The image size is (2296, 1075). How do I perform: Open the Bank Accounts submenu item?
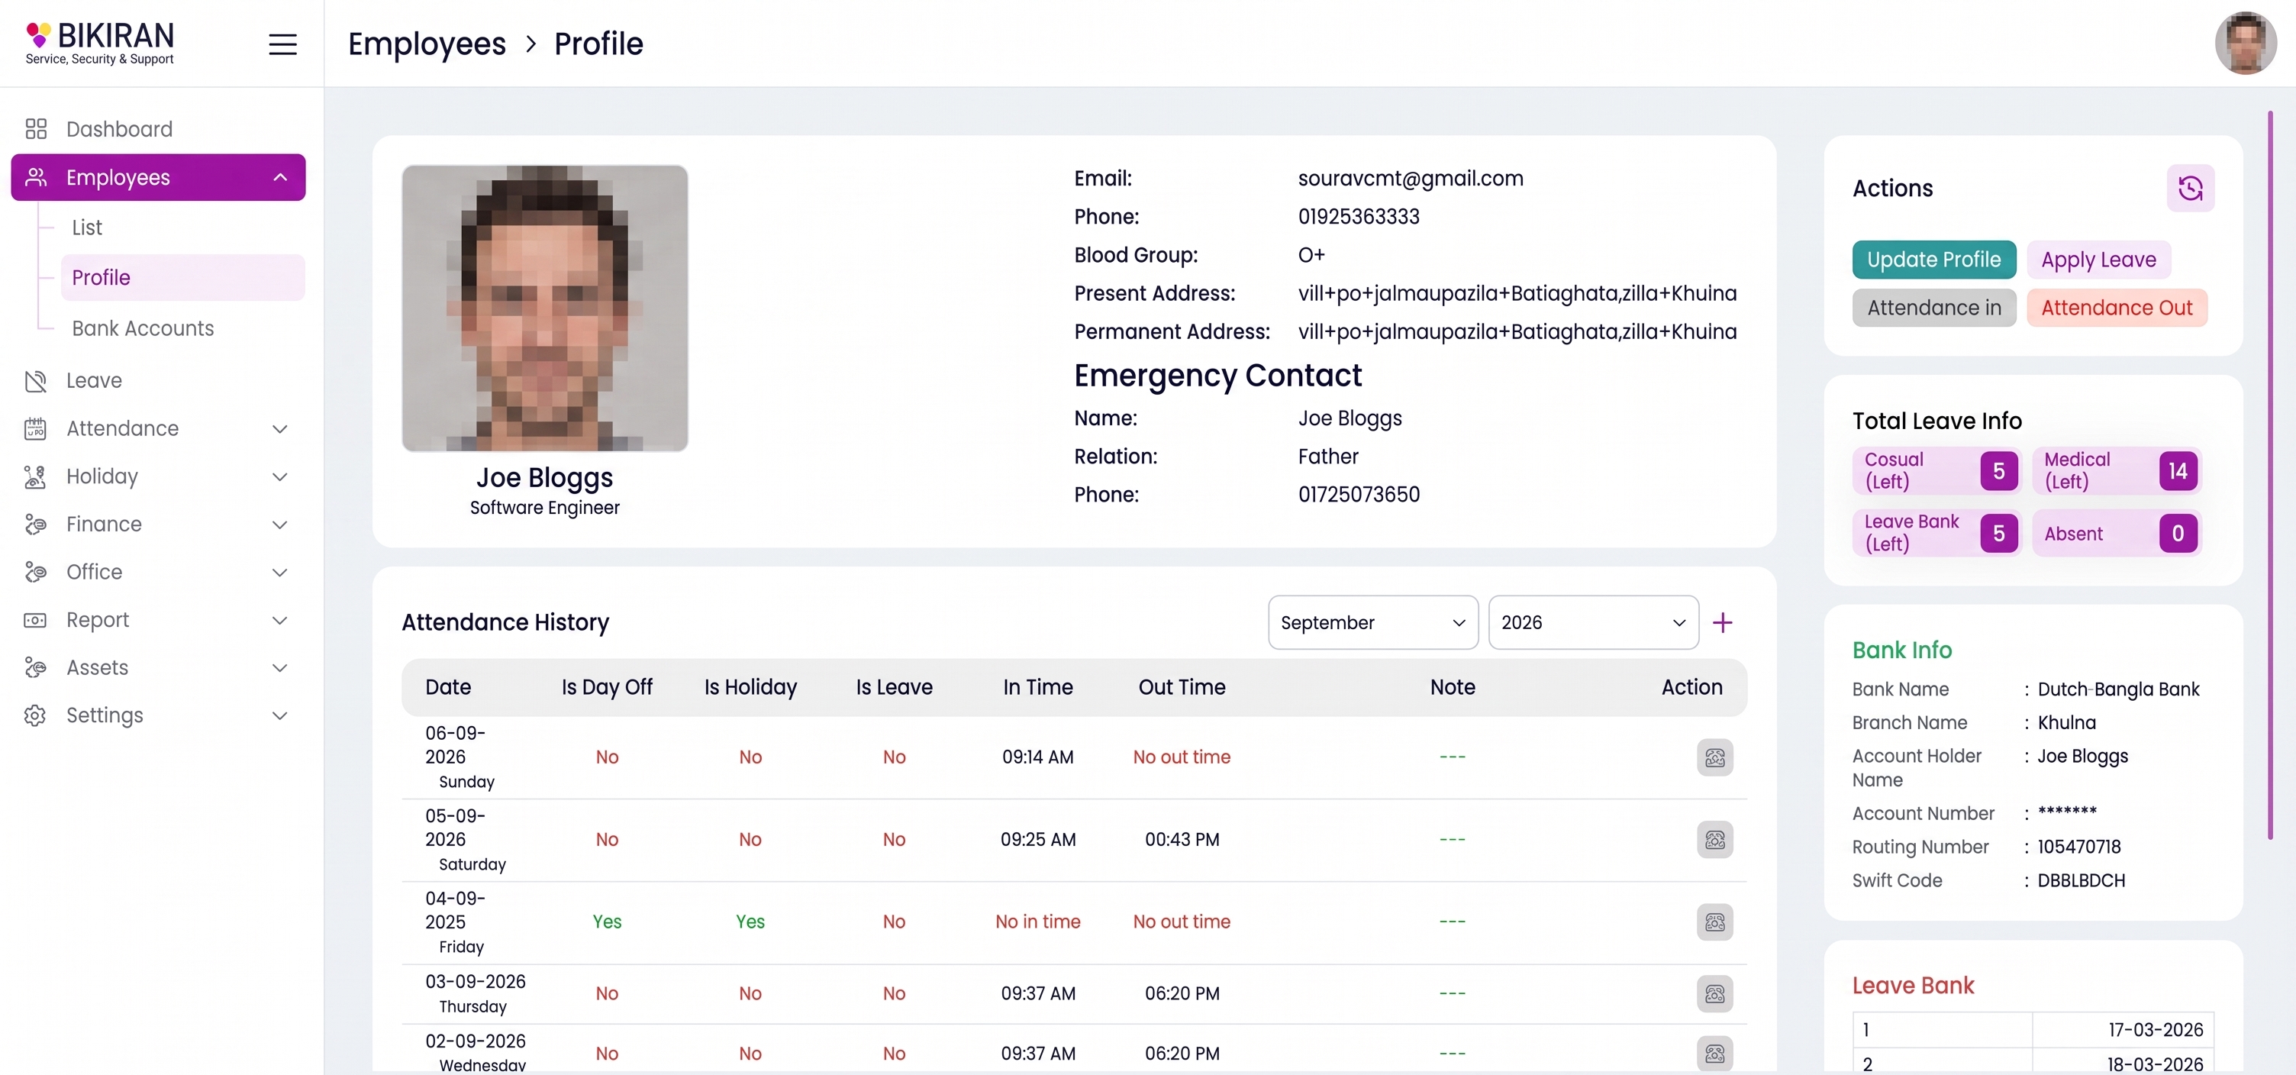coord(143,328)
